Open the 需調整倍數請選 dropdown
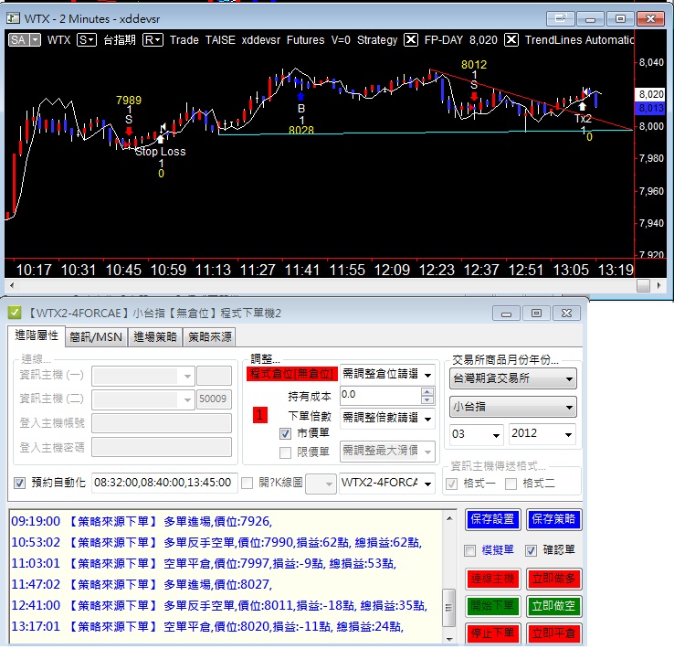 tap(387, 418)
